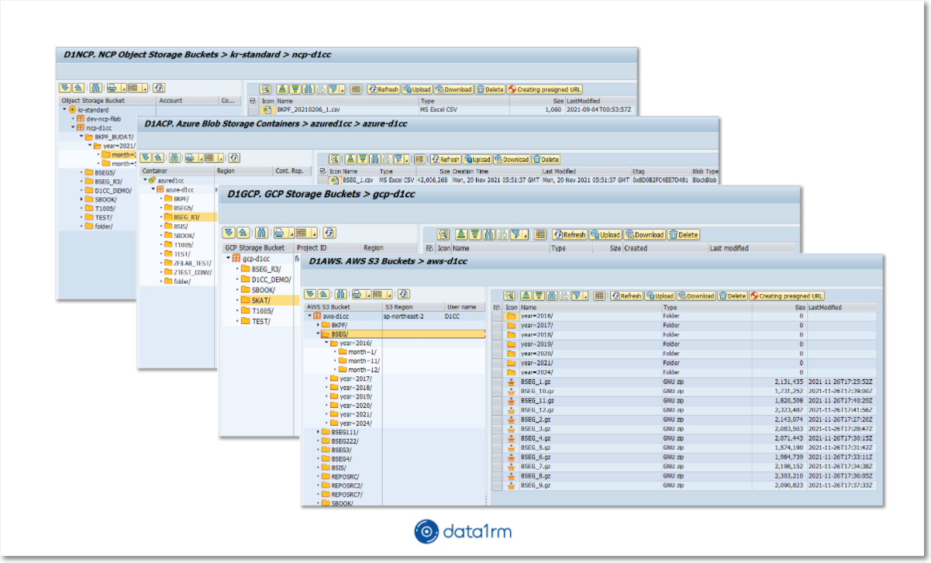Click Upload button in NCP window

pyautogui.click(x=417, y=89)
